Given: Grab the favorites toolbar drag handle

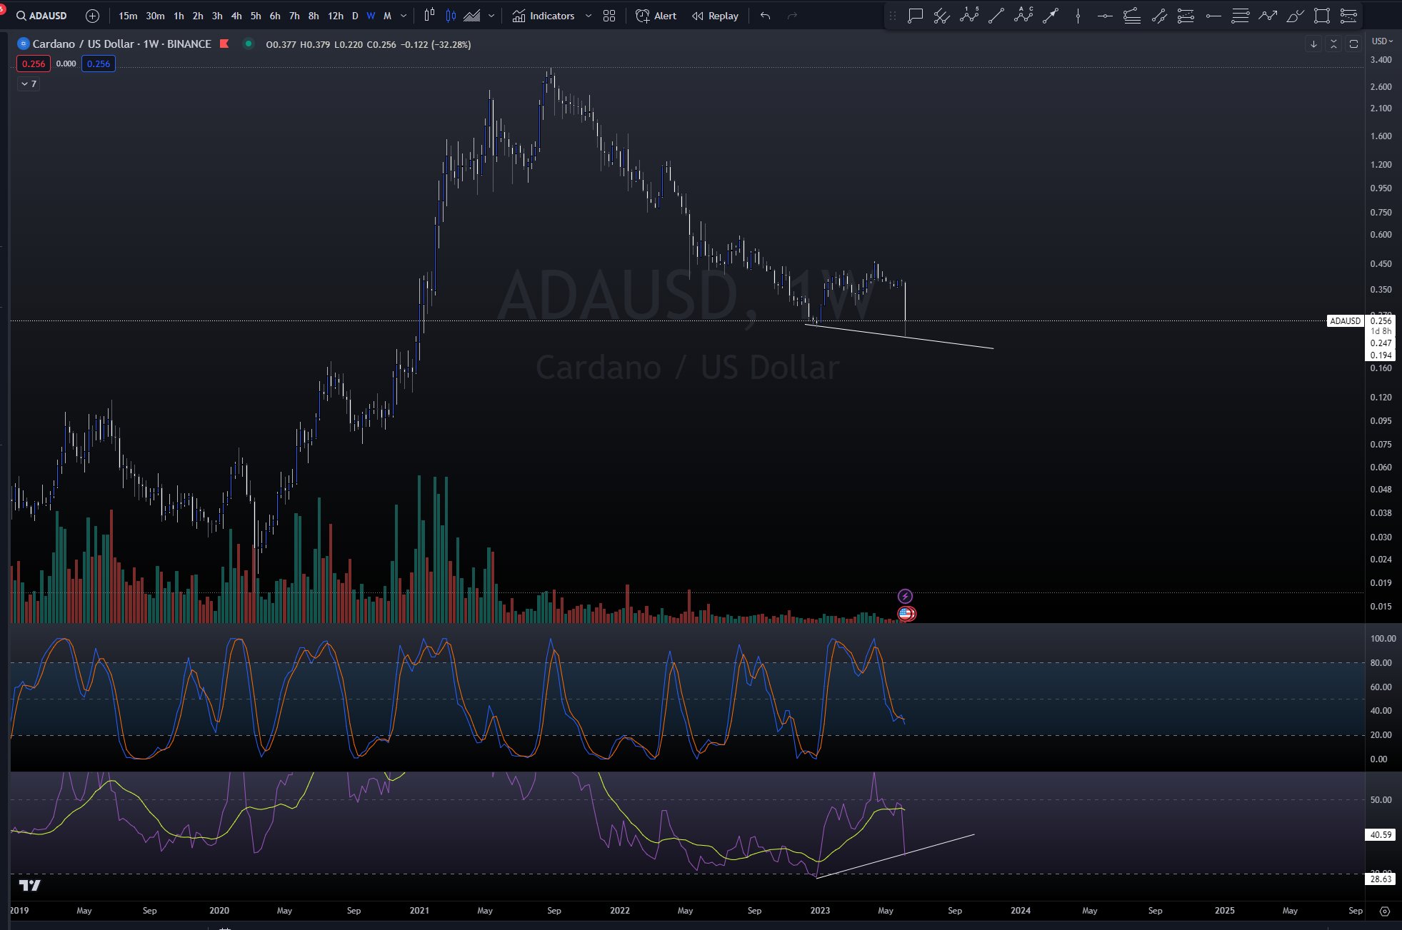Looking at the screenshot, I should click(892, 16).
